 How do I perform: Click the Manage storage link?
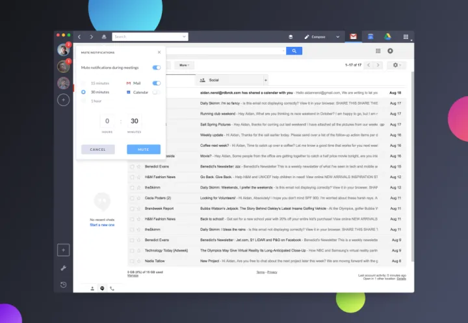click(x=133, y=276)
